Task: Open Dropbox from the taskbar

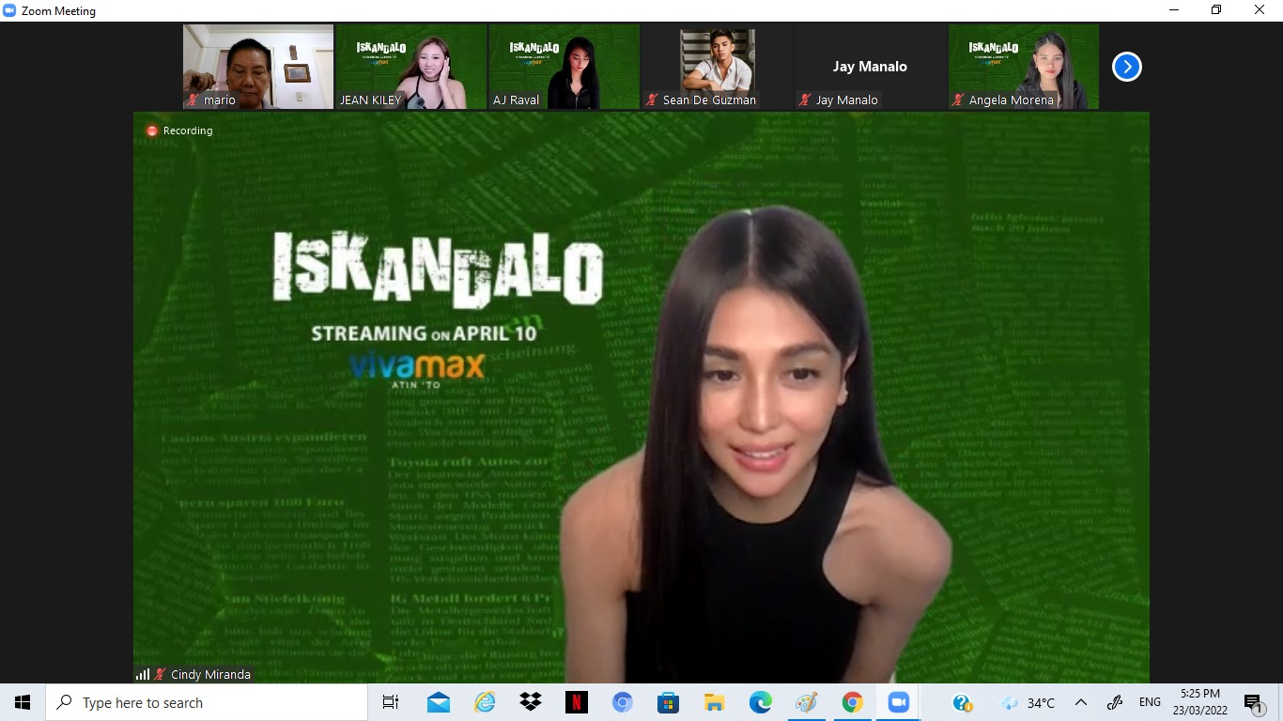Action: point(531,702)
